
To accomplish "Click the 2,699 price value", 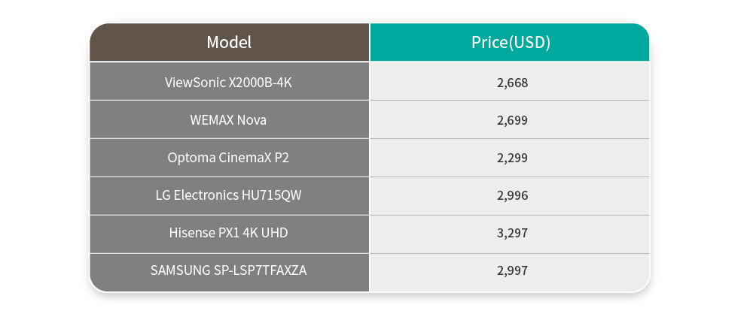I will pyautogui.click(x=512, y=120).
